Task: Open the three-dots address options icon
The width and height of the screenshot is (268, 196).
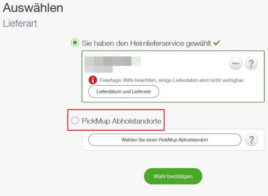Action: tap(236, 63)
